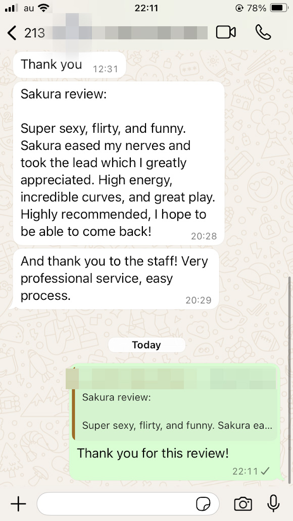
Task: Tap the delivered checkmark on sent message
Action: coord(265,471)
